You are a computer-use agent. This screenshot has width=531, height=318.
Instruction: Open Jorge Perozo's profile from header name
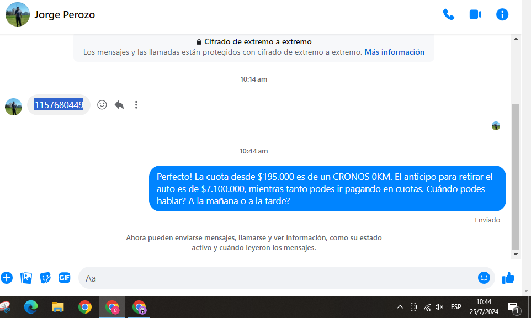coord(65,15)
